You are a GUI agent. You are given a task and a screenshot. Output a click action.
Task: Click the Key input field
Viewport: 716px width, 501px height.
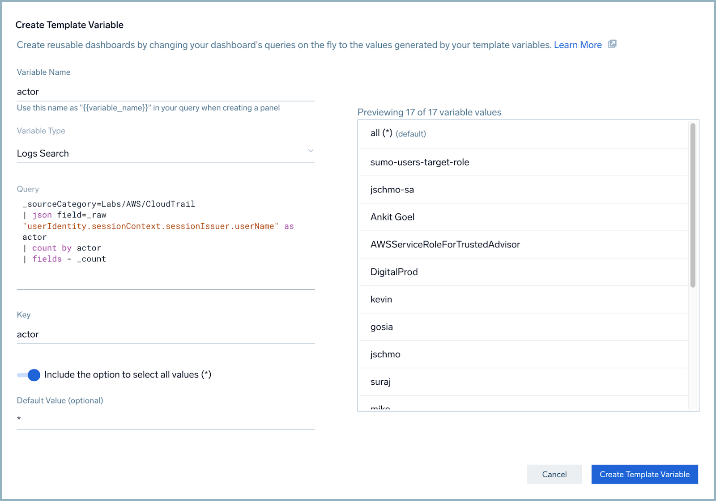pos(166,334)
